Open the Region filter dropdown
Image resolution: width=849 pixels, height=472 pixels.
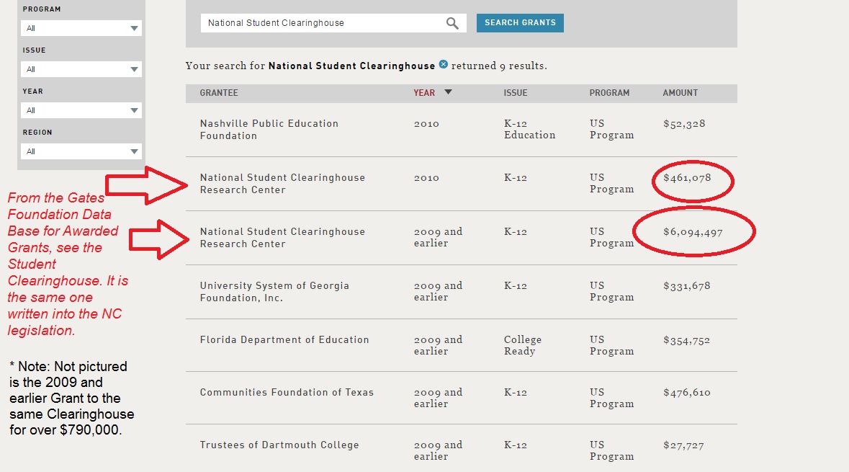[x=81, y=152]
